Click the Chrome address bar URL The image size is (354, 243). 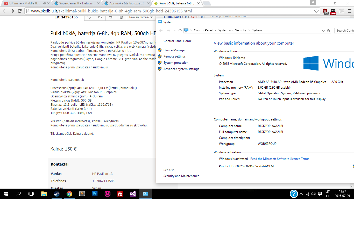(111, 11)
